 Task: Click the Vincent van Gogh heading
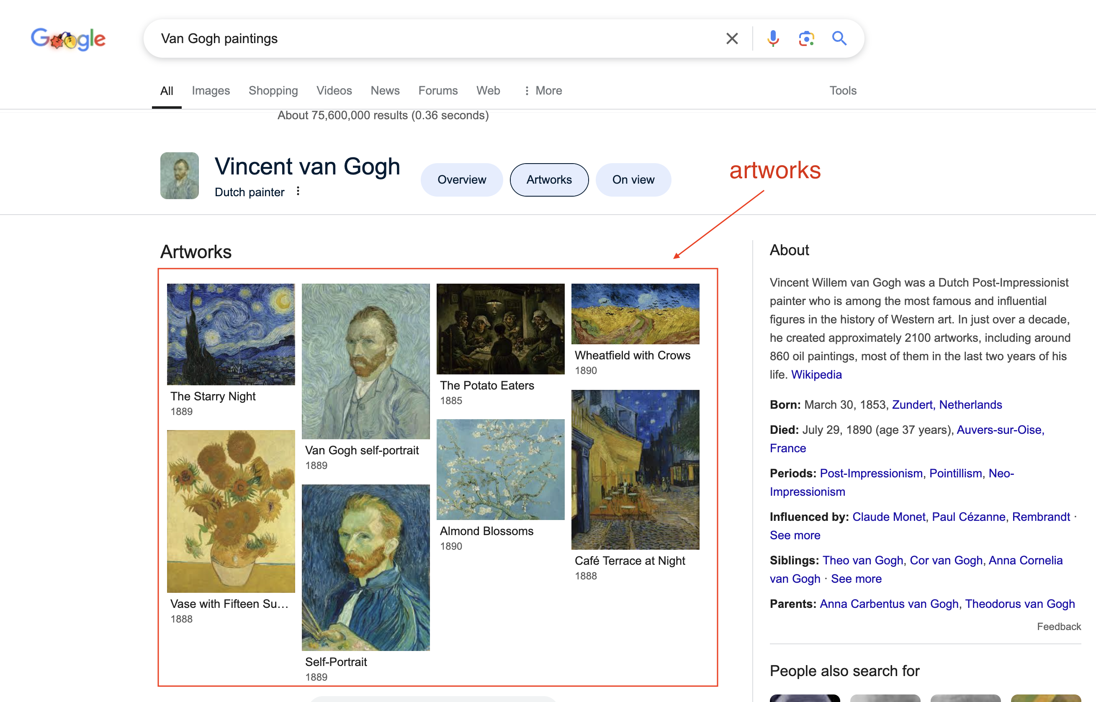307,167
